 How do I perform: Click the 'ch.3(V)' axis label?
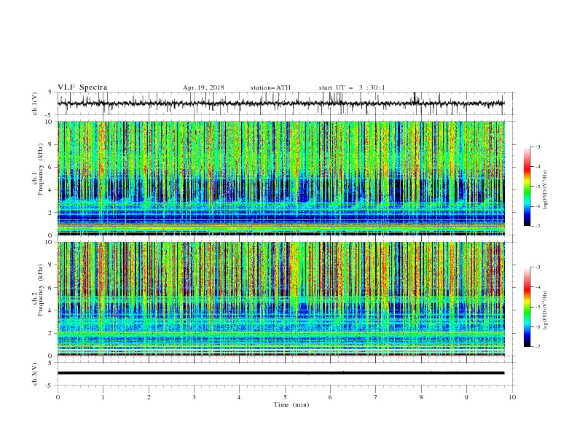tap(35, 374)
